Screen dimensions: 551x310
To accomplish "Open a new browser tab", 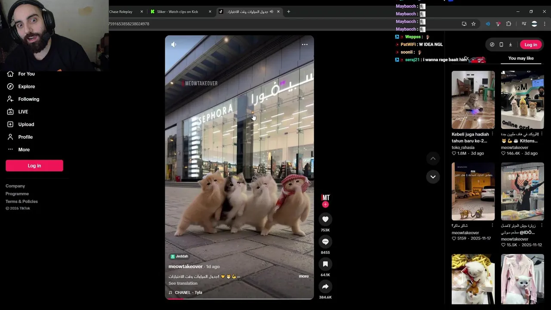I will point(288,12).
